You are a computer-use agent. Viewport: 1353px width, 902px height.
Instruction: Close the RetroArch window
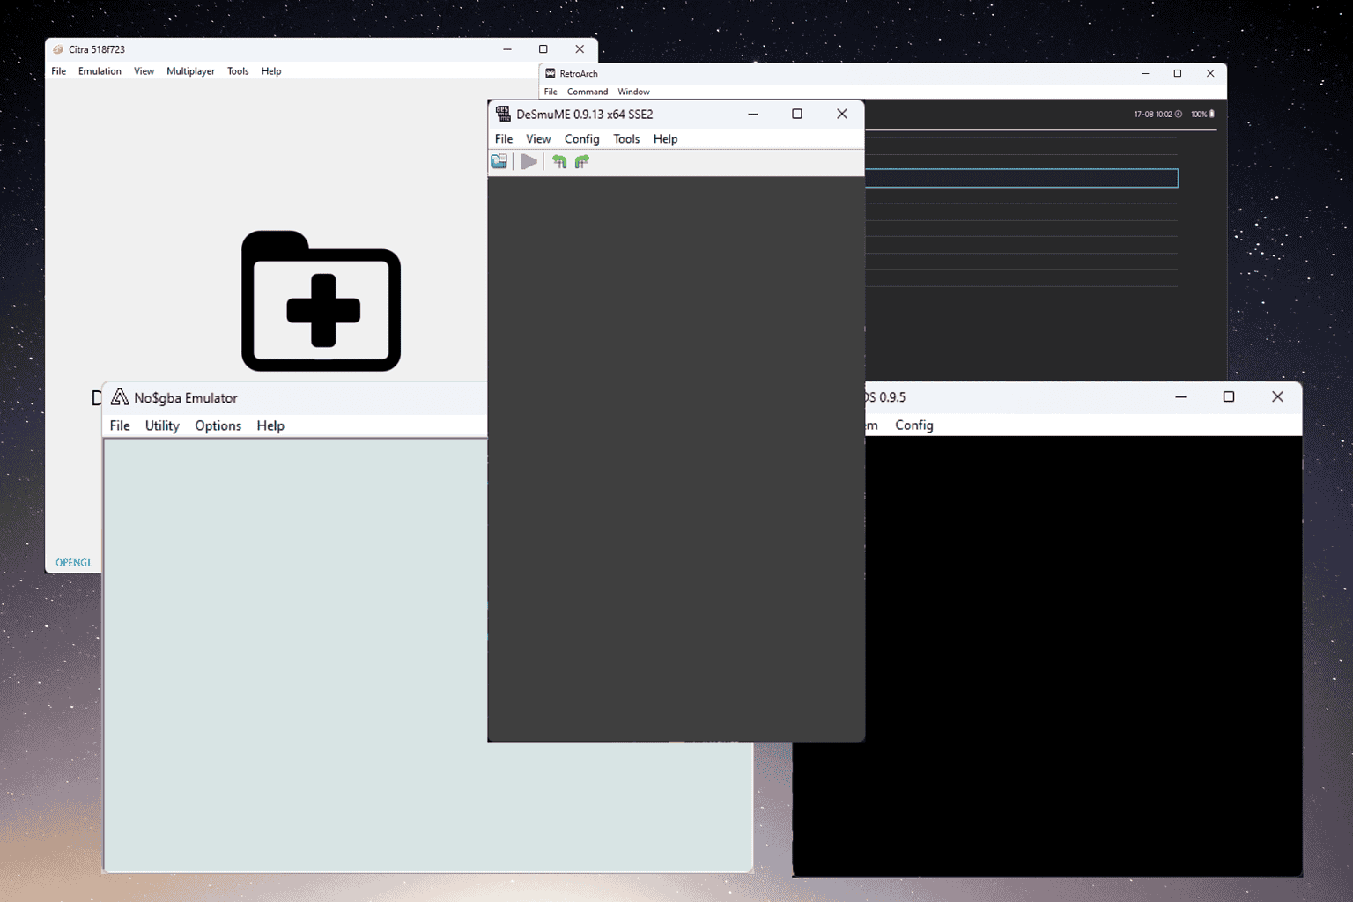(x=1210, y=73)
